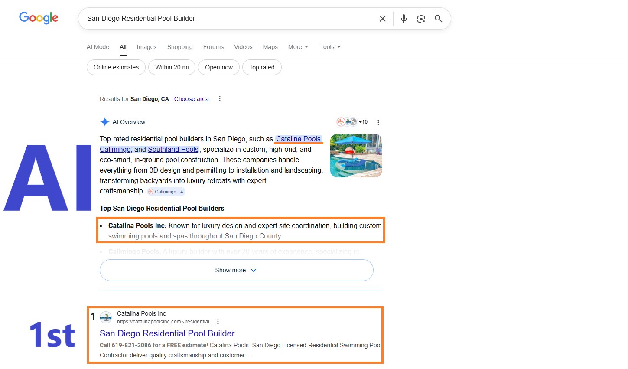The height and width of the screenshot is (369, 628).
Task: Select the Results for San Diego, CA text
Action: click(x=134, y=99)
